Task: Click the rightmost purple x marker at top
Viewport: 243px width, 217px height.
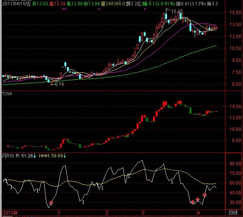Action: [x=145, y=9]
